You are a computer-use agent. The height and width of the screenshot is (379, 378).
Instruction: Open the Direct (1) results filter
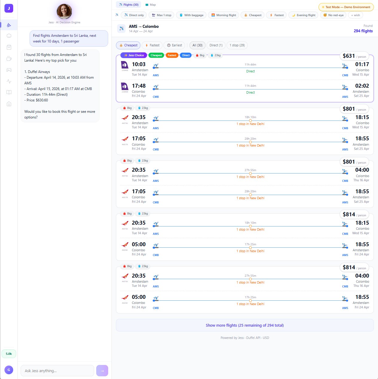point(216,45)
